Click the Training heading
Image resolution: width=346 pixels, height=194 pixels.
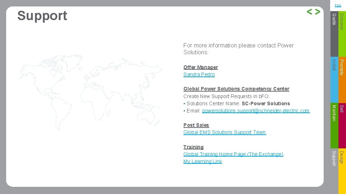click(193, 147)
